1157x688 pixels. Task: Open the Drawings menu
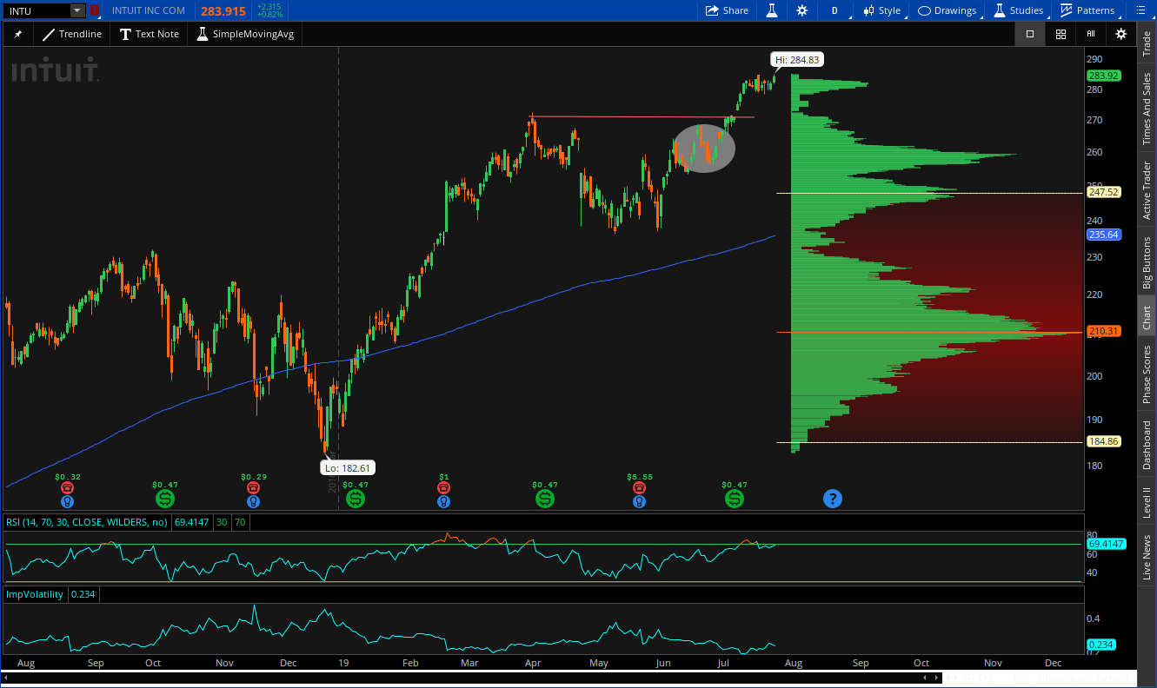[x=948, y=10]
